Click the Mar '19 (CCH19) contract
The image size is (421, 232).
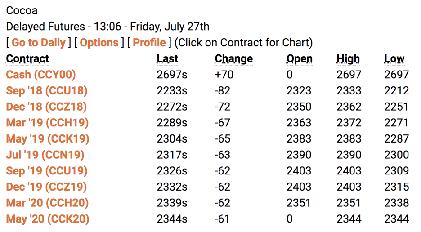coord(47,123)
